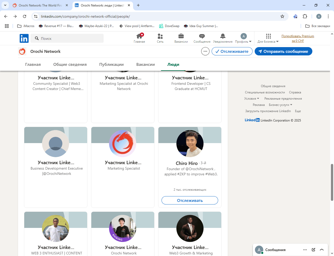
Task: Open the Orochi Network company logo
Action: point(22,52)
